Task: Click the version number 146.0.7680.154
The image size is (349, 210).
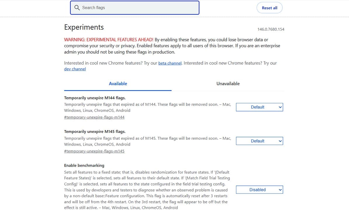Action: click(271, 29)
